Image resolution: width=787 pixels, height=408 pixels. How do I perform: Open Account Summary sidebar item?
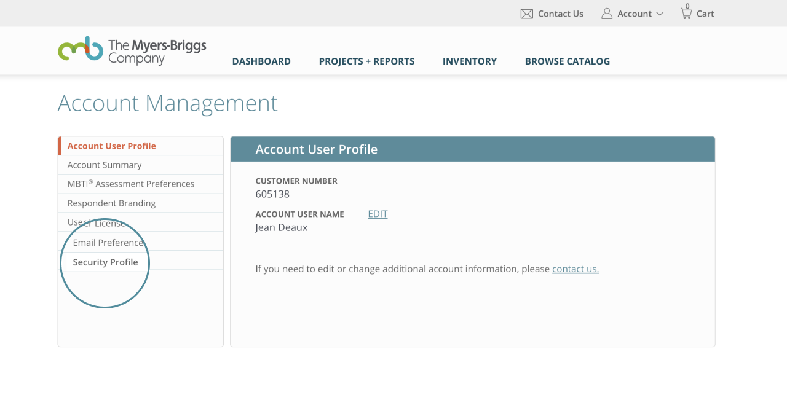(x=141, y=165)
